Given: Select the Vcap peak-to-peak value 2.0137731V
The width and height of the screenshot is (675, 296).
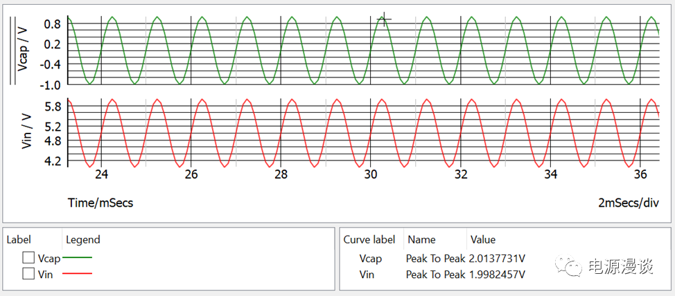Looking at the screenshot, I should (496, 258).
